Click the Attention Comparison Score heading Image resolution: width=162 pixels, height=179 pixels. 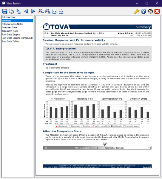click(62, 131)
